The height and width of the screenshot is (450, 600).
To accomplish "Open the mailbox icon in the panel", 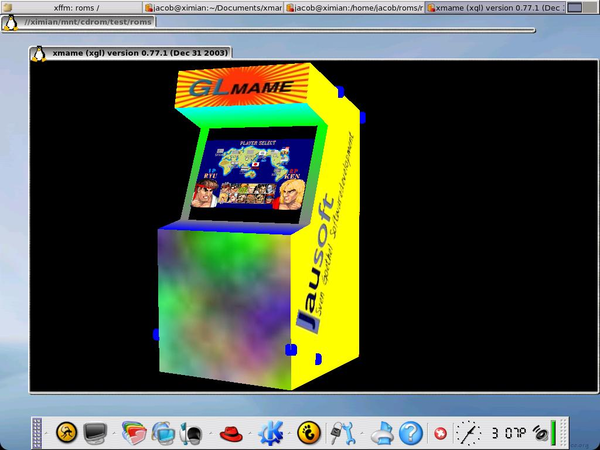I will [190, 433].
